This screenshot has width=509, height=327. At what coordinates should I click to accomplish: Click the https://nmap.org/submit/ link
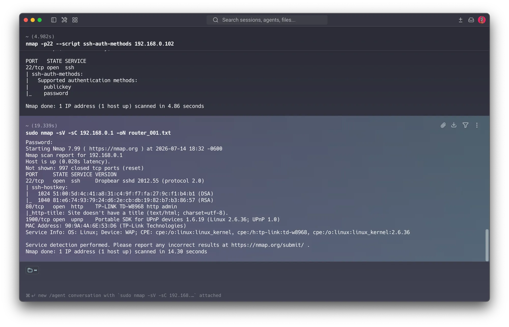click(x=267, y=245)
